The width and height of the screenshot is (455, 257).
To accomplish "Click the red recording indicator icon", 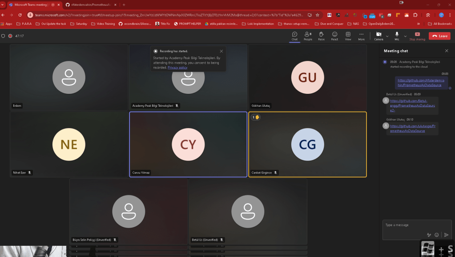I will [x=10, y=36].
